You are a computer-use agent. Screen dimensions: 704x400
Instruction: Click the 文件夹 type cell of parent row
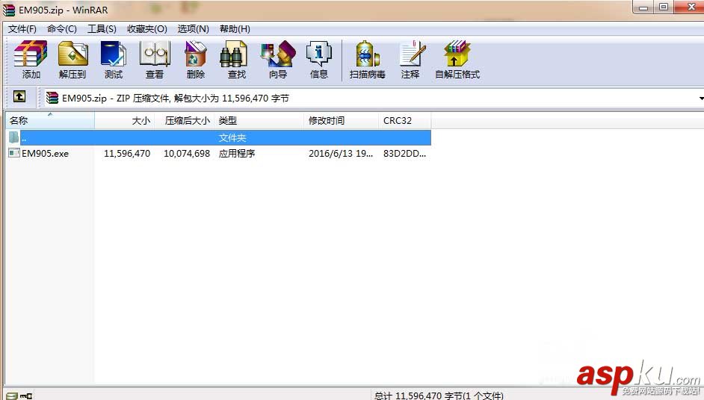click(232, 137)
